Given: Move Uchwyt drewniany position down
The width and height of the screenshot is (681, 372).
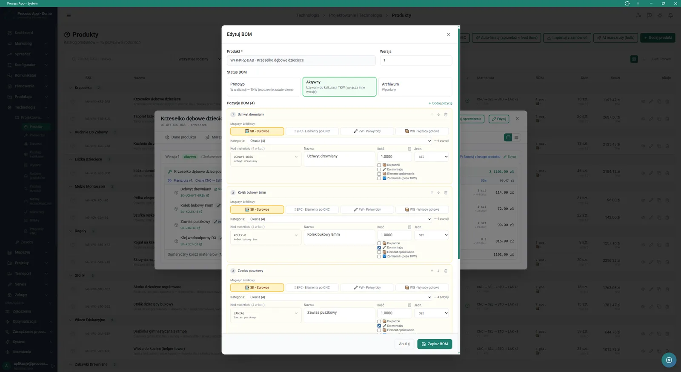Looking at the screenshot, I should tap(438, 114).
